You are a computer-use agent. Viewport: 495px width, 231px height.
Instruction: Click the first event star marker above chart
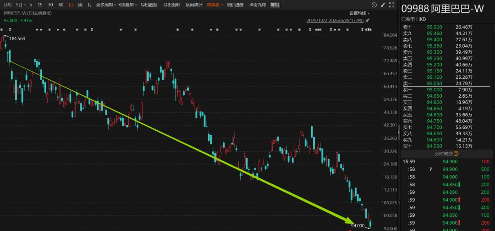[1, 30]
